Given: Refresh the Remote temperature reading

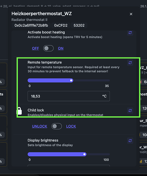Looking at the screenshot, I should tap(130, 63).
